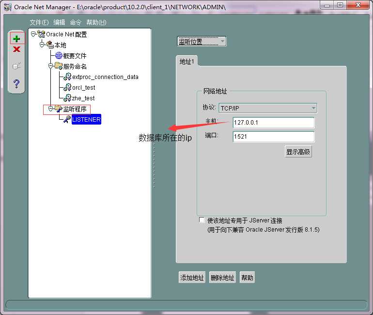
Task: Click the Oracle Net Manager title bar icon
Action: click(8, 7)
